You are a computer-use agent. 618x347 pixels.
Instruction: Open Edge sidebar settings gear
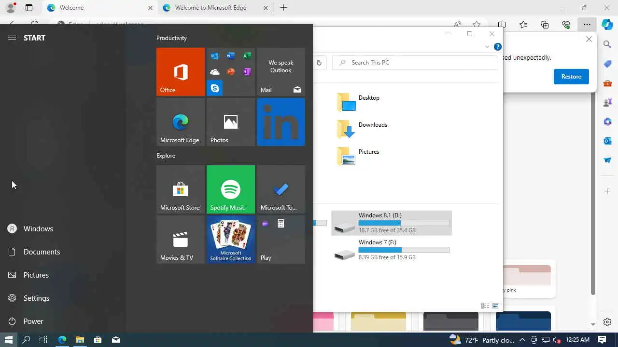pyautogui.click(x=607, y=322)
